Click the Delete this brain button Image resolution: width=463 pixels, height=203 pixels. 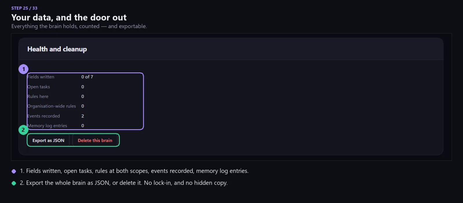click(95, 140)
